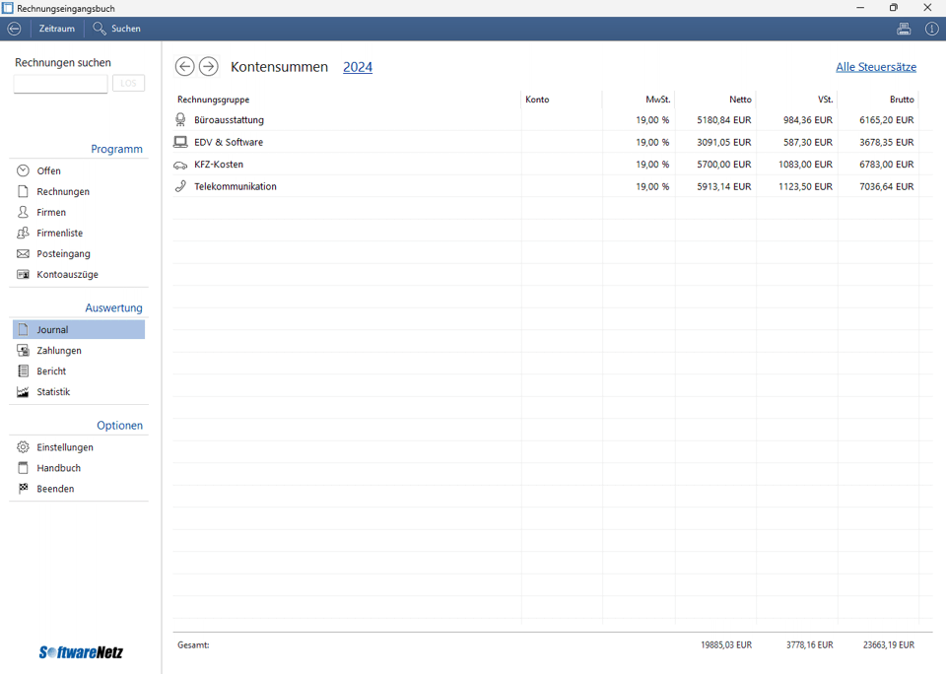This screenshot has height=674, width=946.
Task: Click the LOS search button
Action: coord(128,84)
